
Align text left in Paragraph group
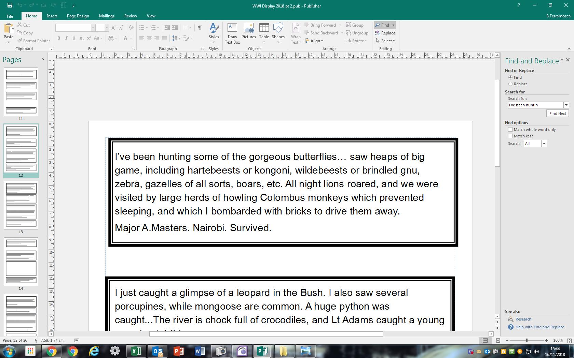point(142,38)
